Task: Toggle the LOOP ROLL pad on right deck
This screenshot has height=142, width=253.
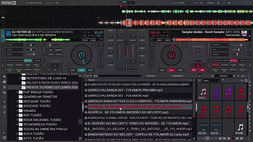Action: point(216,65)
